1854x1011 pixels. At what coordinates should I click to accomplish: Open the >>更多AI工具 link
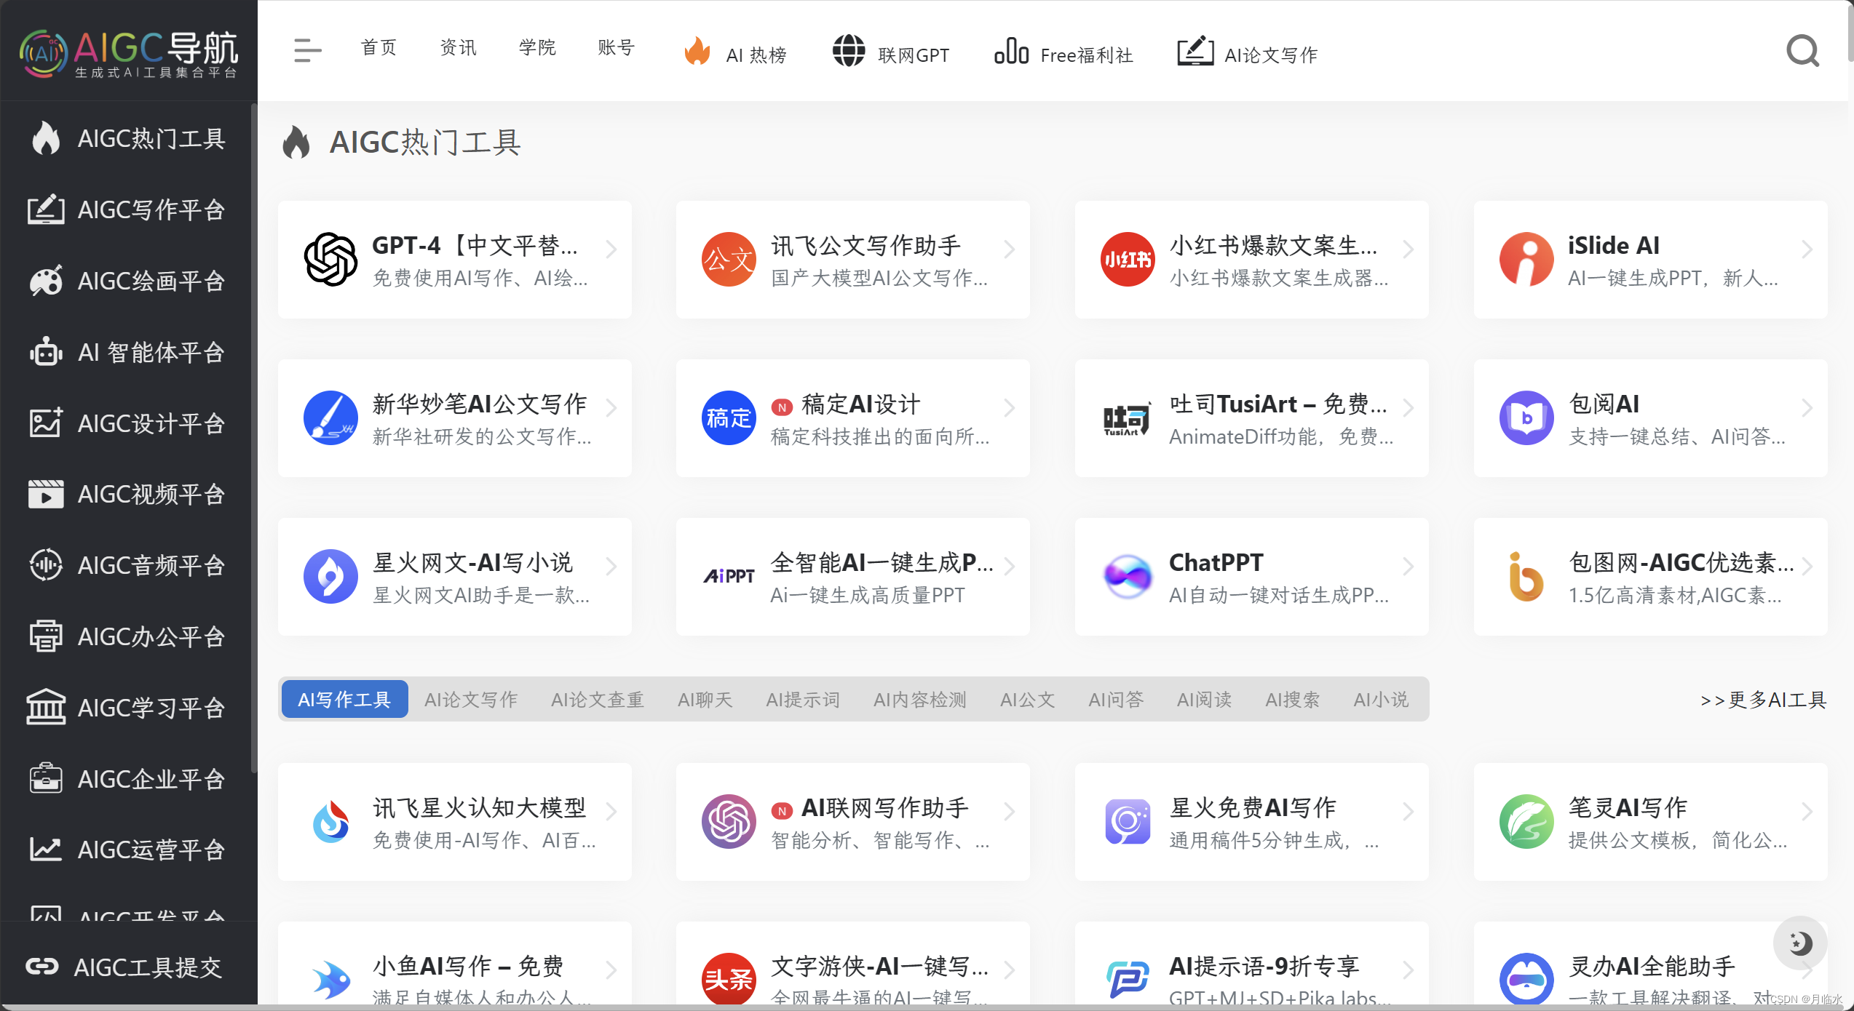(x=1763, y=700)
